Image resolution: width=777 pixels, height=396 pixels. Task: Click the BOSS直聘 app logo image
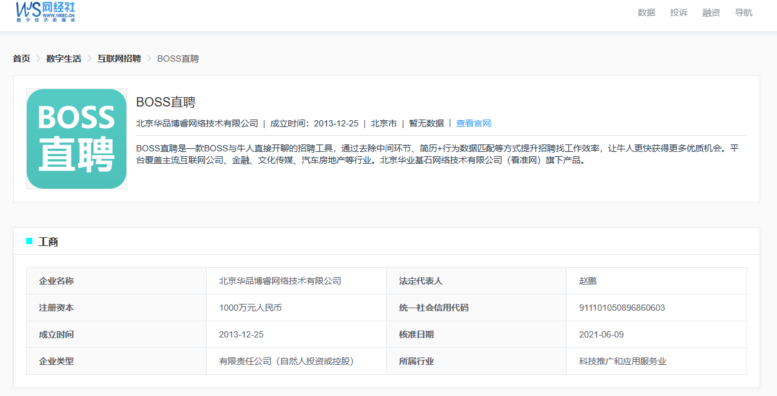(77, 139)
